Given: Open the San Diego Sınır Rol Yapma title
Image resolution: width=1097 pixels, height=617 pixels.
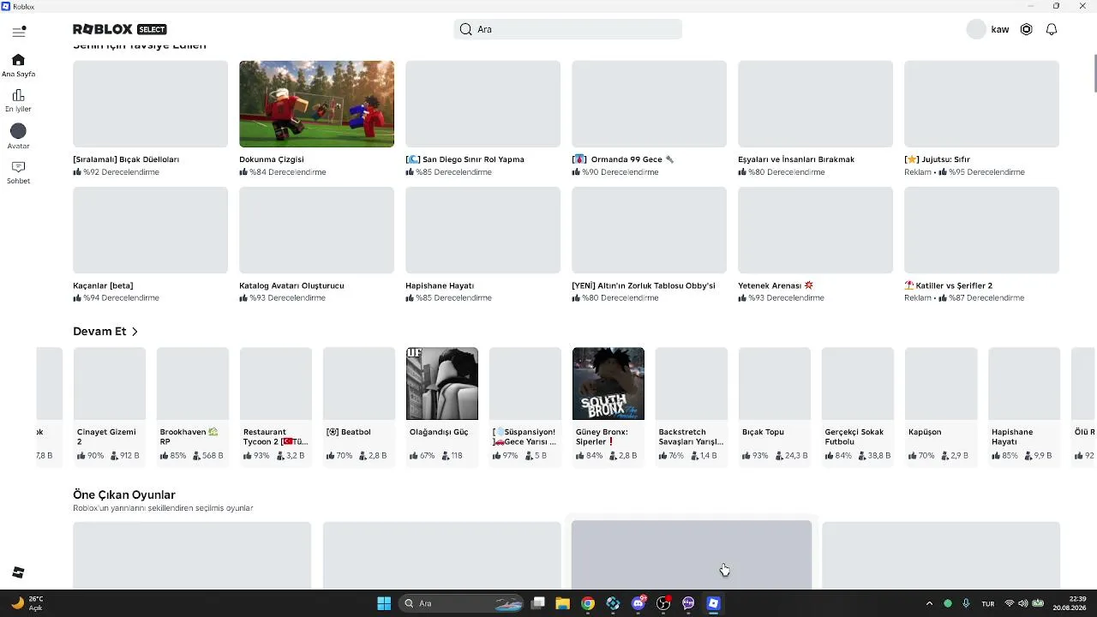Looking at the screenshot, I should (x=465, y=159).
